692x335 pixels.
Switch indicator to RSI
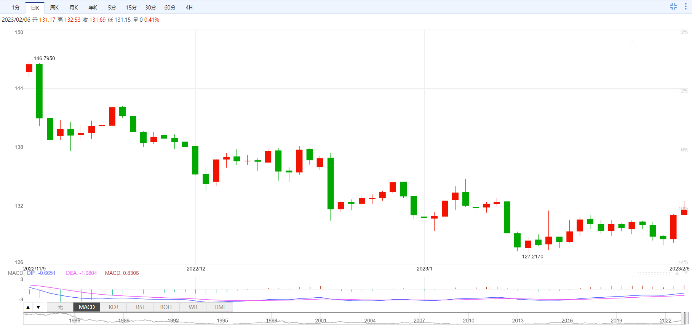(x=140, y=307)
